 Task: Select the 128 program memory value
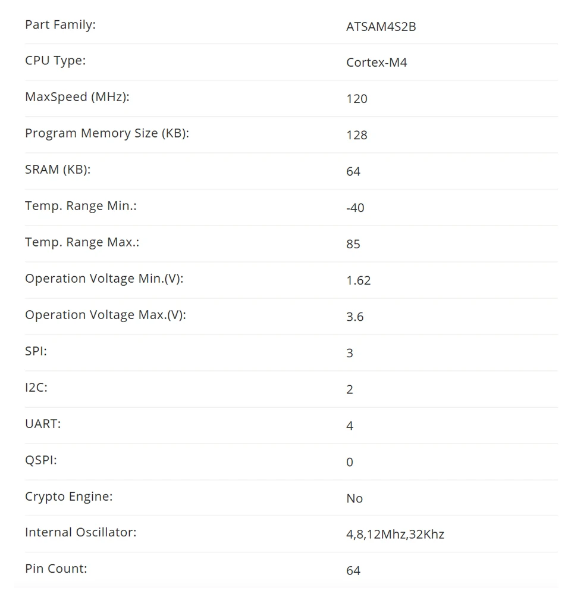point(357,135)
